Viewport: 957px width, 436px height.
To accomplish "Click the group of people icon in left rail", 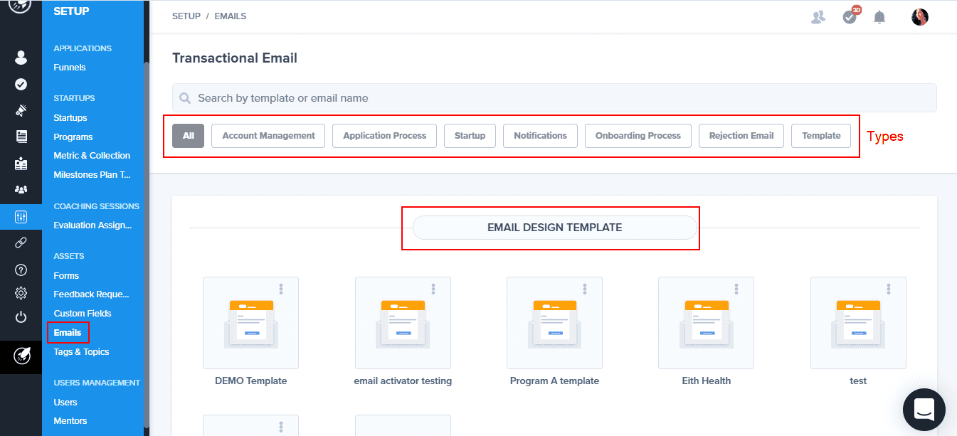I will pos(21,189).
